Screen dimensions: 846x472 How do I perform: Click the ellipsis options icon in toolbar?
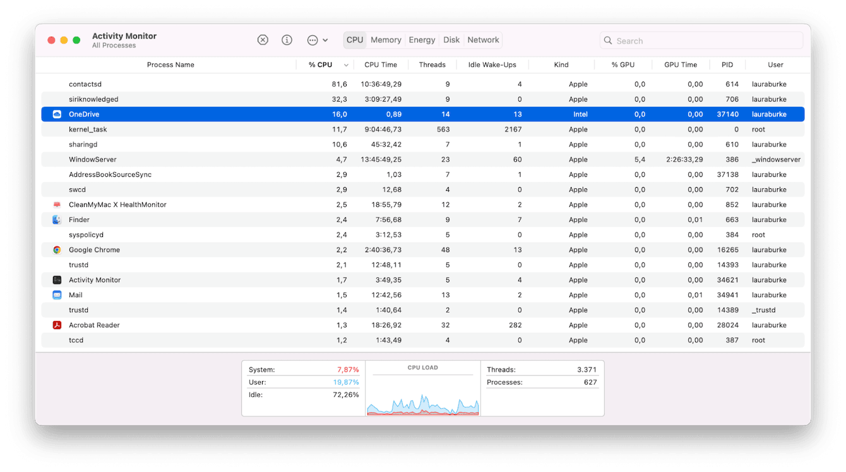point(312,39)
